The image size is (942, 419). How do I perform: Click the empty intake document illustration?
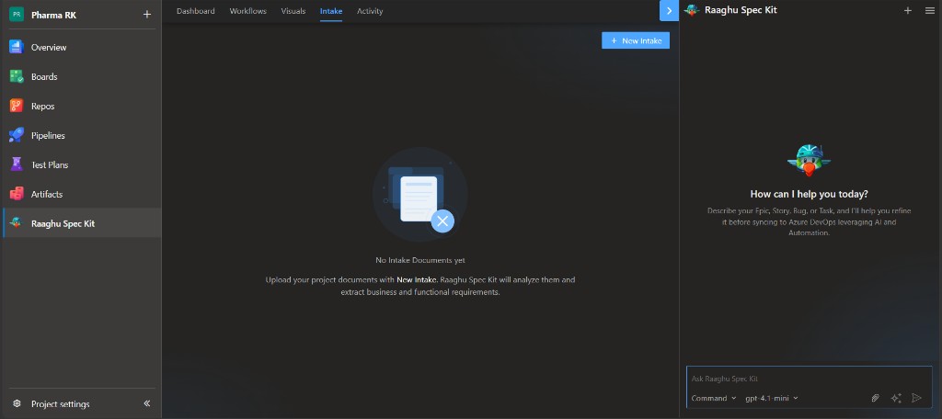point(419,195)
